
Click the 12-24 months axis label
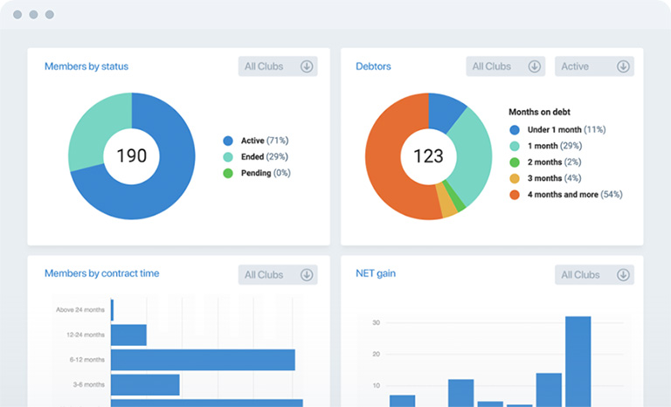(x=85, y=335)
